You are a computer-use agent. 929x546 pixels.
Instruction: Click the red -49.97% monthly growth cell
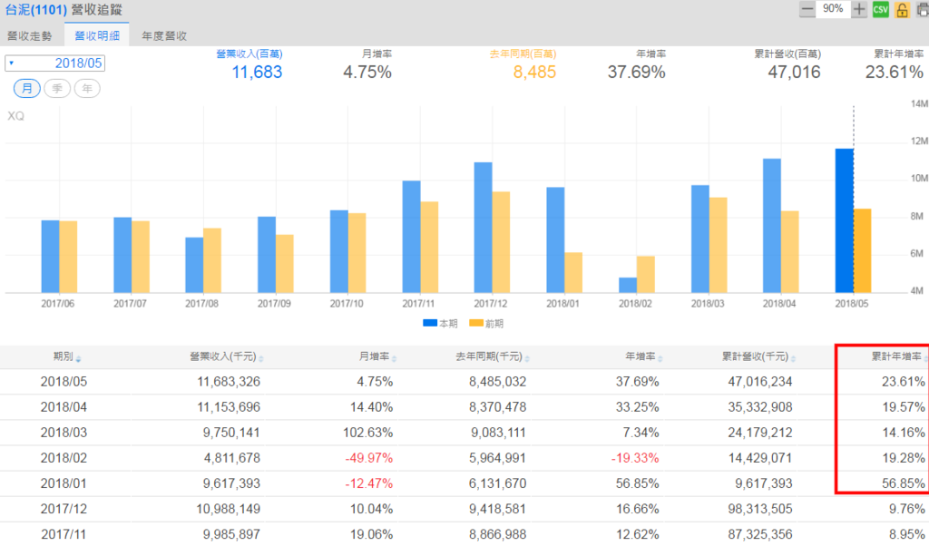point(368,458)
